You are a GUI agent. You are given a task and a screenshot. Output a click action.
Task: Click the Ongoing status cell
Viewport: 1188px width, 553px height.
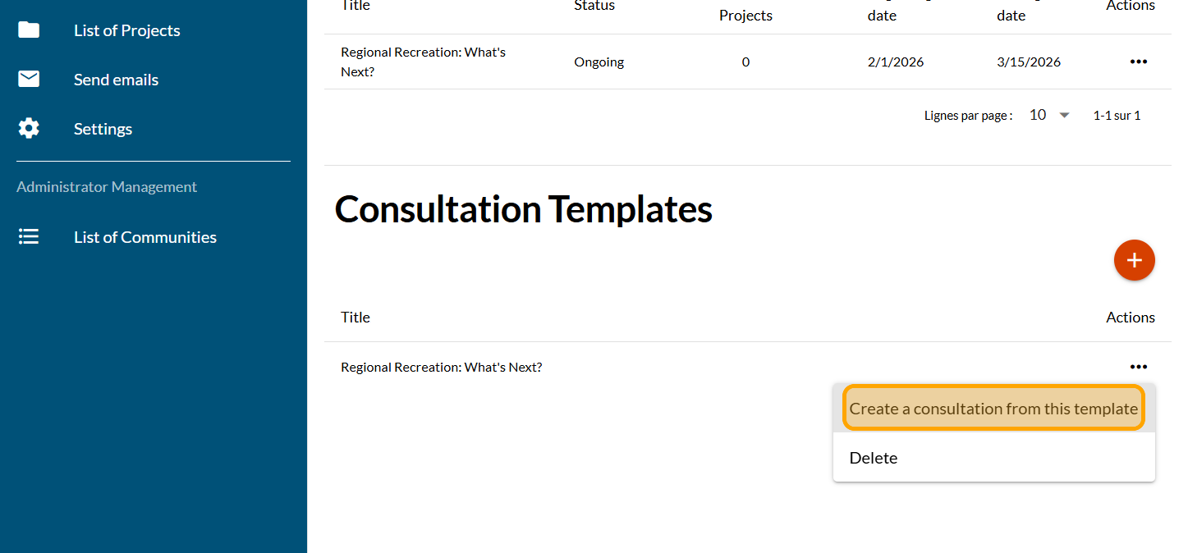coord(599,62)
